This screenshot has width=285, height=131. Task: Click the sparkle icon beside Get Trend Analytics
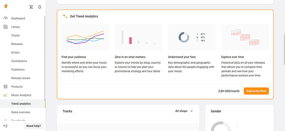(x=65, y=16)
